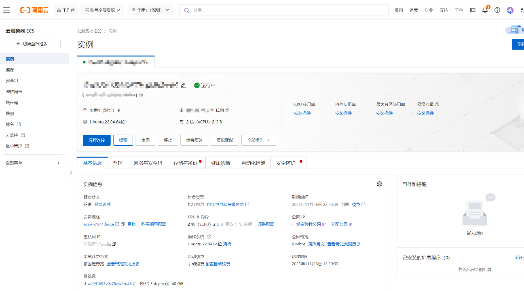Switch to the 监控 tab

tap(118, 163)
